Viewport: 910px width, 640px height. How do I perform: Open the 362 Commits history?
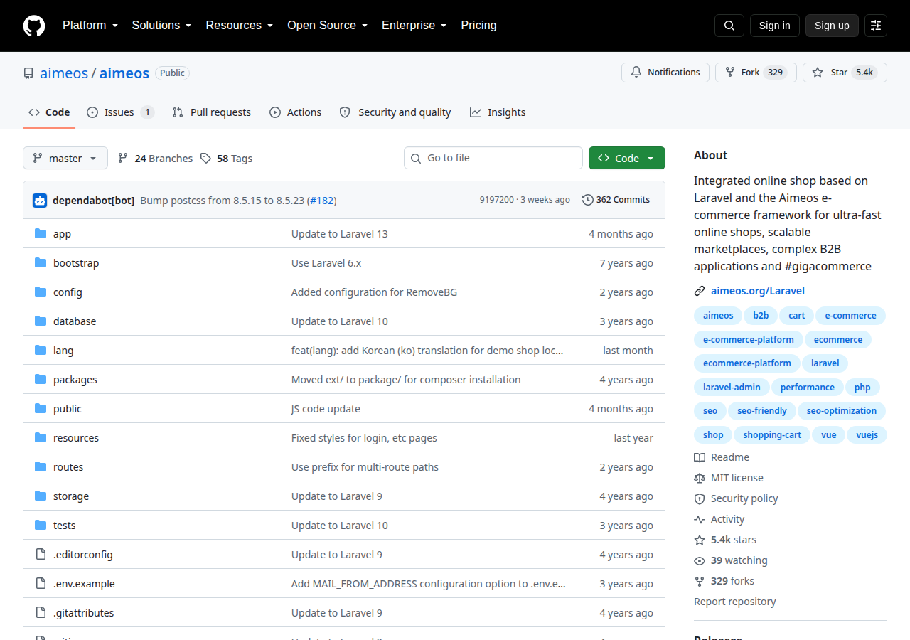tap(616, 200)
